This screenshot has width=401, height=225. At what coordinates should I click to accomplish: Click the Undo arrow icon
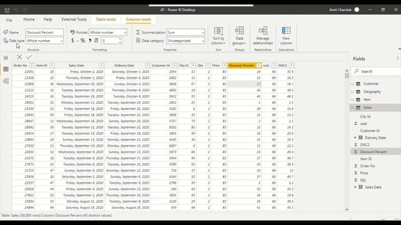tap(16, 10)
